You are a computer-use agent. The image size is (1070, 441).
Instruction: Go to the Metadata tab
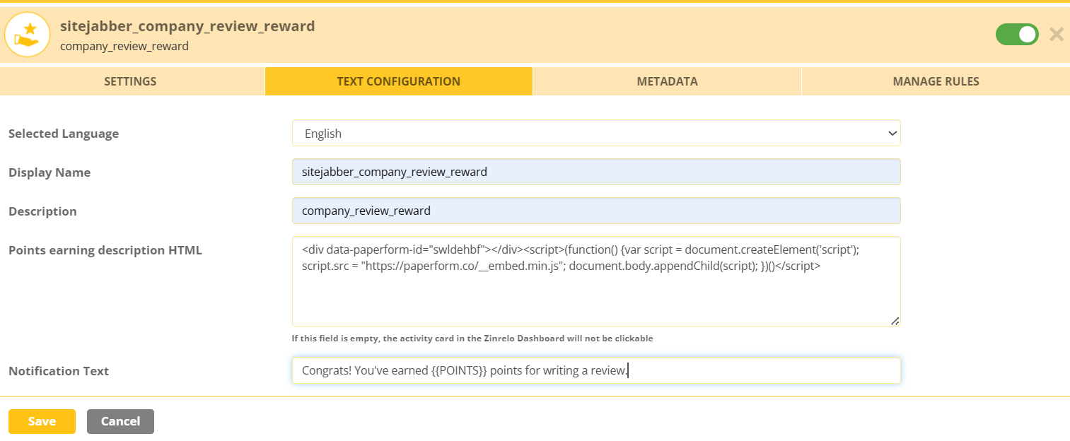(x=667, y=81)
